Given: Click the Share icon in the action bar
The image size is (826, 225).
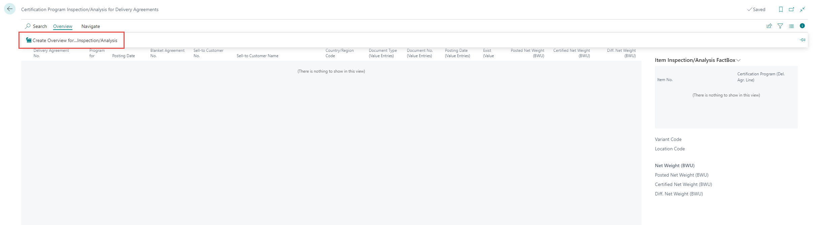Looking at the screenshot, I should pos(769,26).
